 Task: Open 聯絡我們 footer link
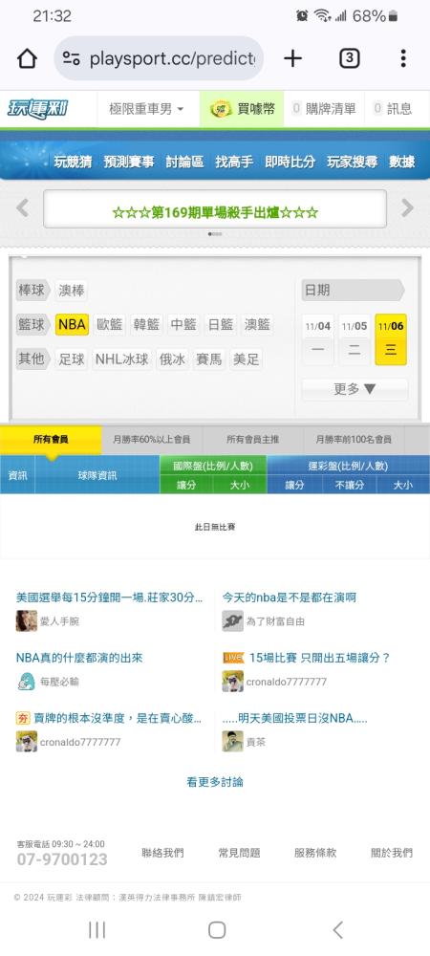click(x=162, y=853)
